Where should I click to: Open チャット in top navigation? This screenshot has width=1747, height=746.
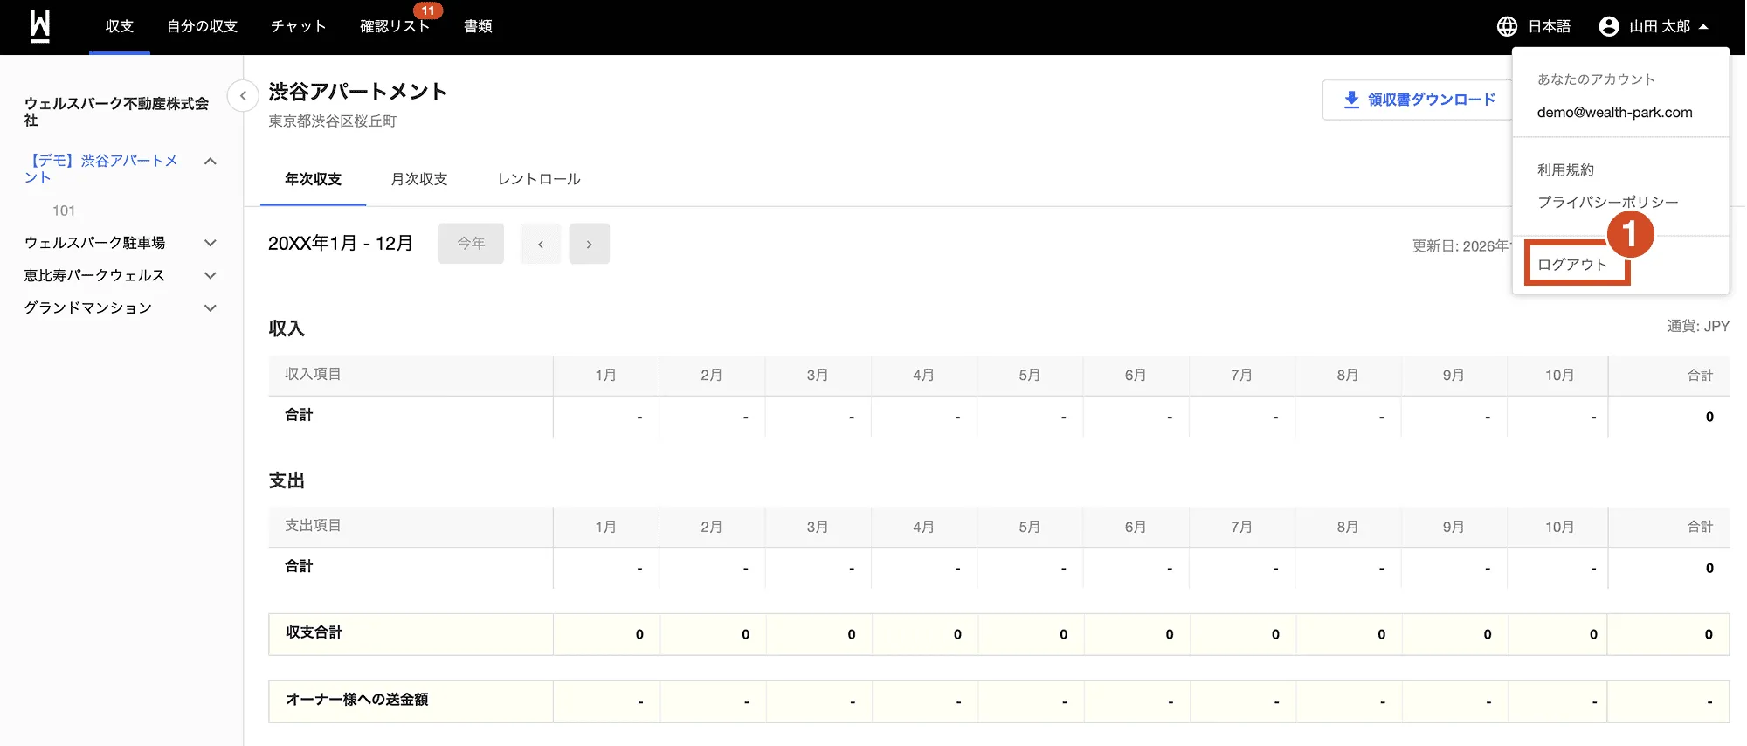point(298,26)
